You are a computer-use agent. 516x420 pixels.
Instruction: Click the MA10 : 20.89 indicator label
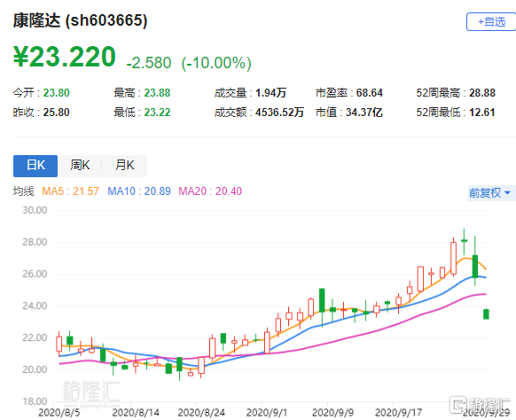[139, 191]
